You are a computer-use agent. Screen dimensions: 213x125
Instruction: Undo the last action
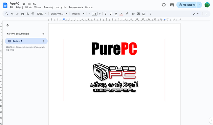click(x=12, y=14)
